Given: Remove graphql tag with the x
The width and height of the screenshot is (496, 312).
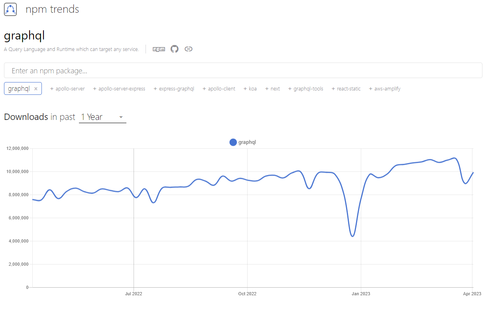Looking at the screenshot, I should tap(36, 89).
